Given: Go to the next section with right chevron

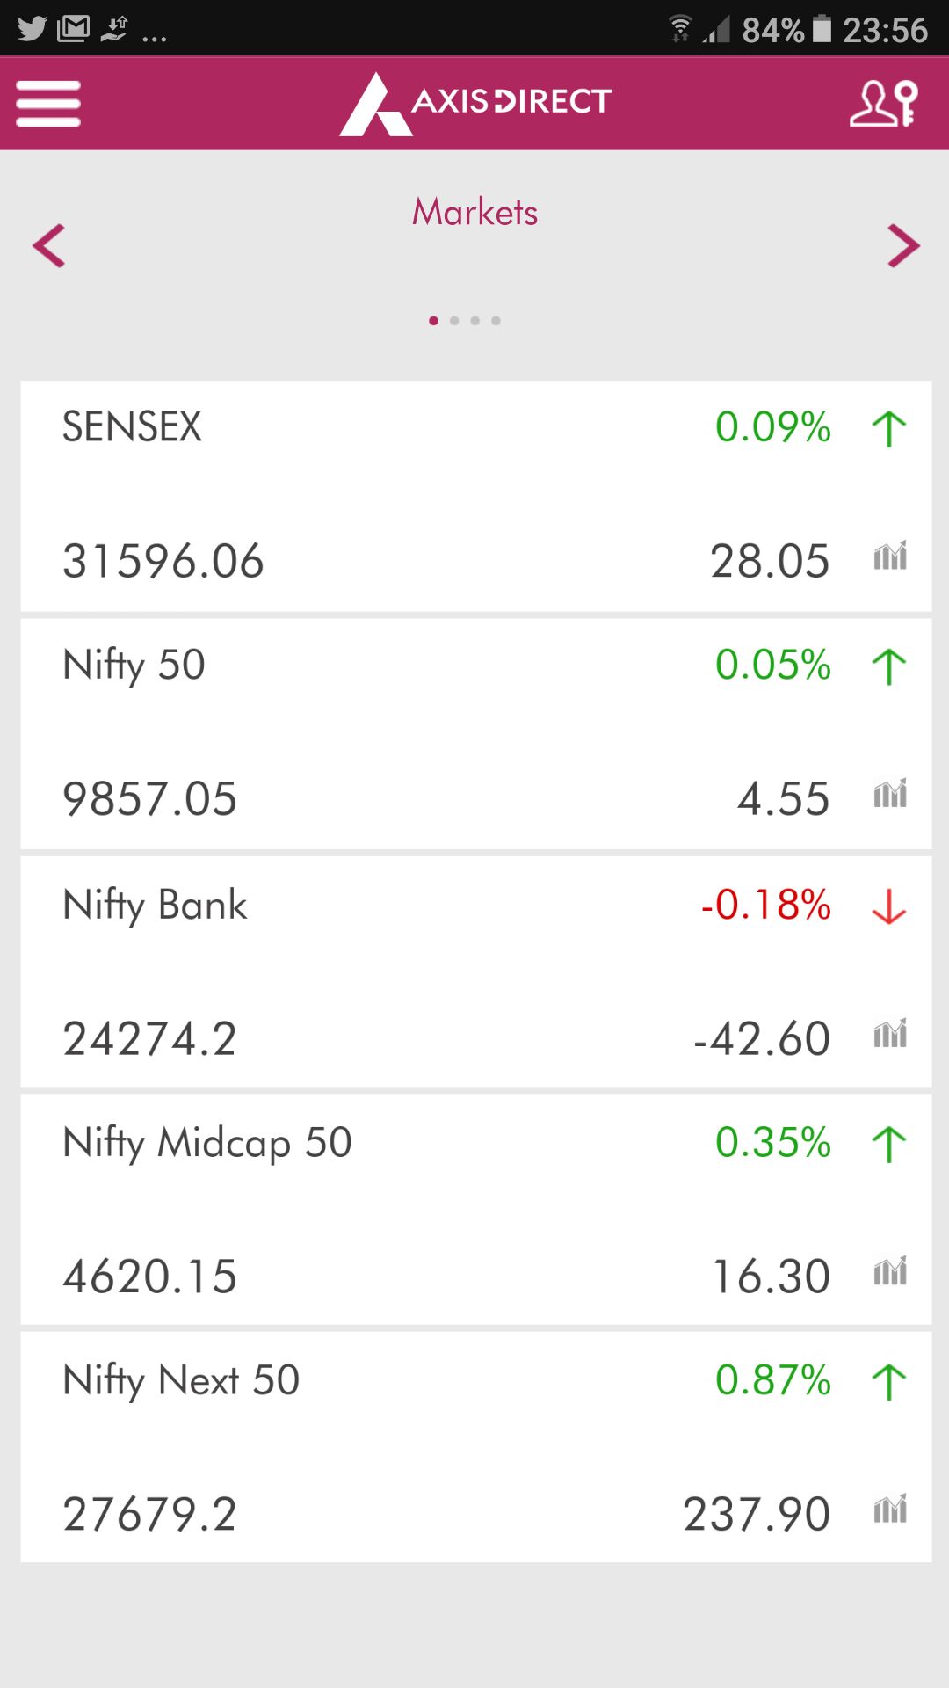Looking at the screenshot, I should pyautogui.click(x=902, y=245).
